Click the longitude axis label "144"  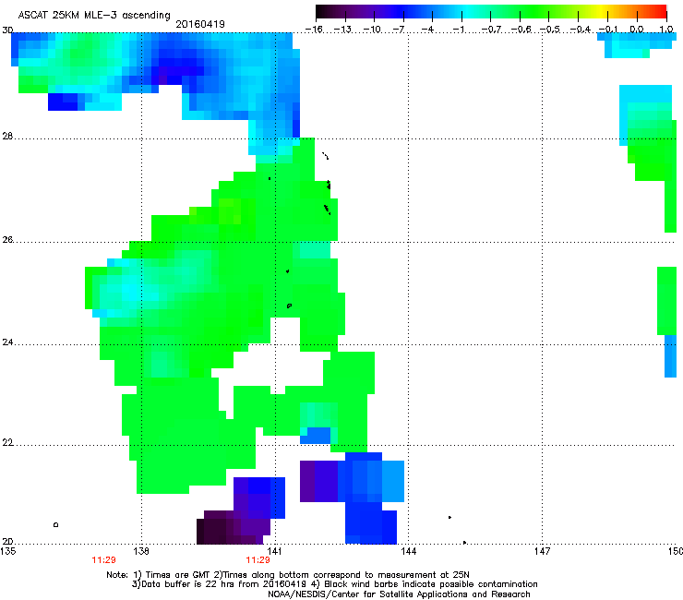409,551
